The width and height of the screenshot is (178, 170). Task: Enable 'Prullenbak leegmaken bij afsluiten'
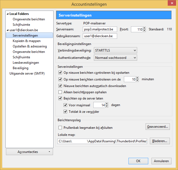(60, 127)
